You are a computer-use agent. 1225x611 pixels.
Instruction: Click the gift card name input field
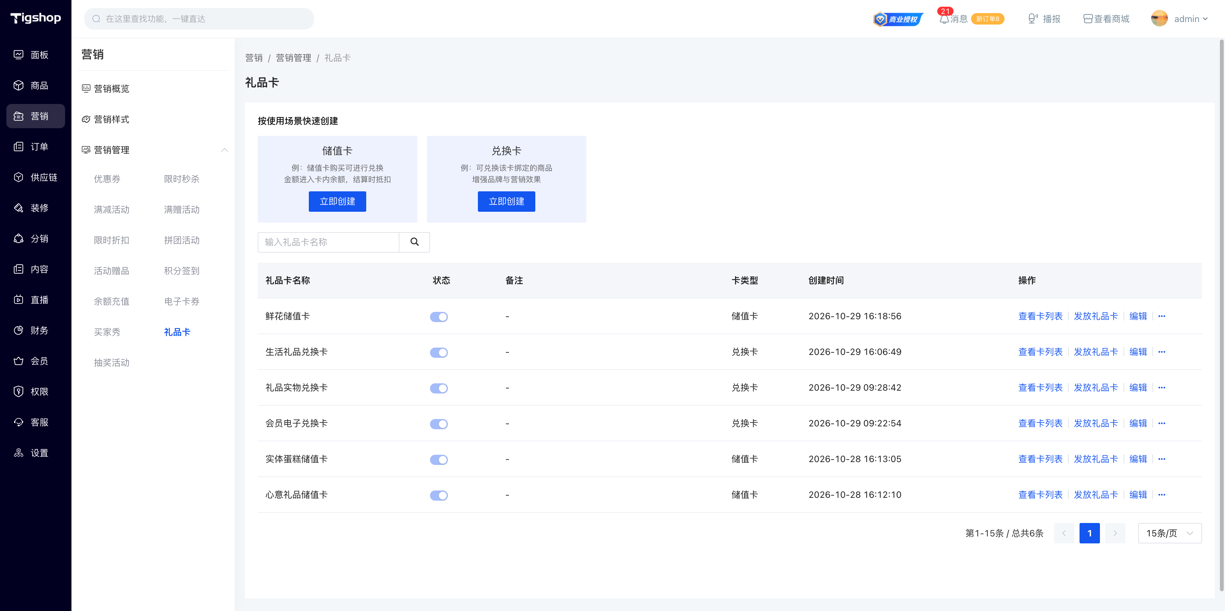[328, 242]
